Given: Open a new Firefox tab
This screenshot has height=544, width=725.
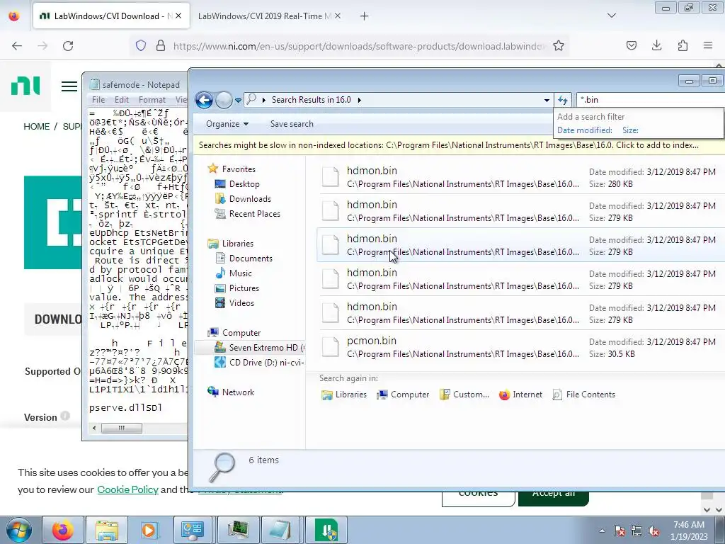Looking at the screenshot, I should (365, 16).
